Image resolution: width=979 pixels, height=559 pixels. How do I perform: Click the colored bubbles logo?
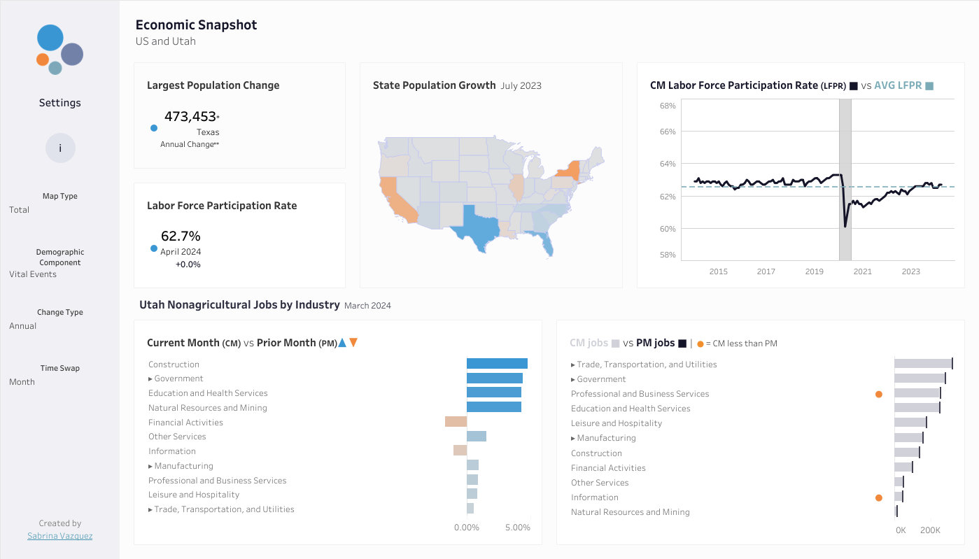(60, 50)
